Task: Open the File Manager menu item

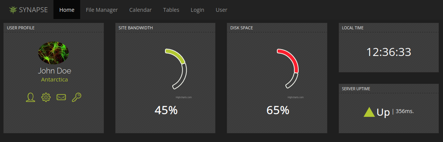Action: [x=102, y=10]
